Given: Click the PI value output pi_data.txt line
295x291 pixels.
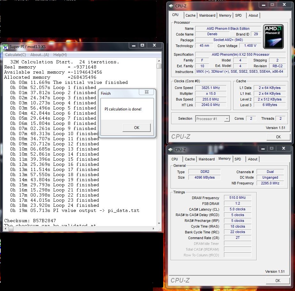Looking at the screenshot, I should [x=75, y=210].
